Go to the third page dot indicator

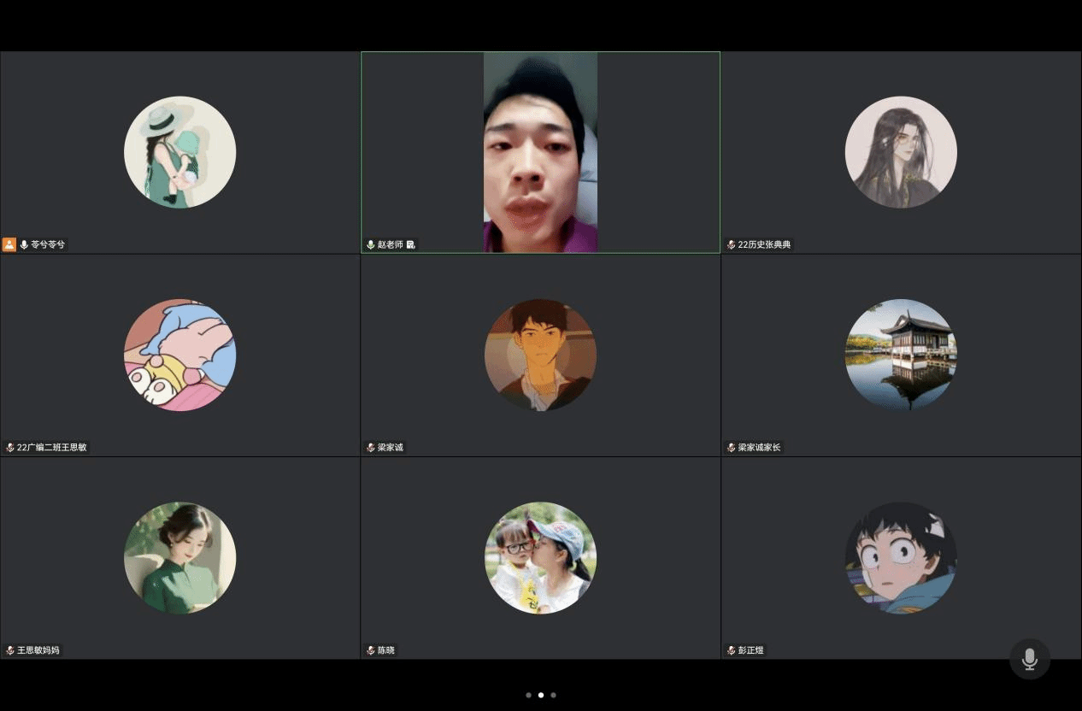click(553, 695)
